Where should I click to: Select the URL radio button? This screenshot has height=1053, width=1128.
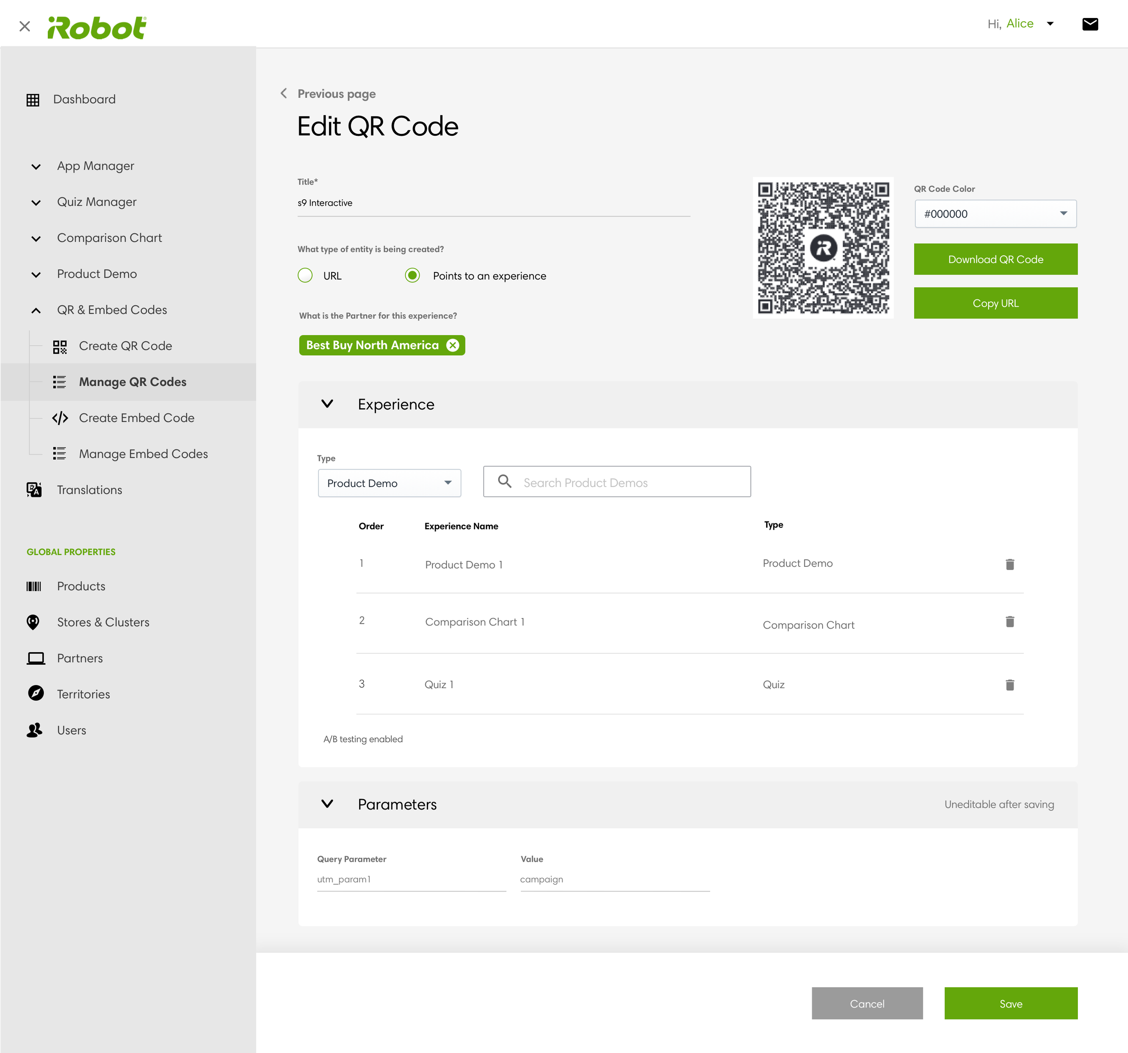(305, 276)
